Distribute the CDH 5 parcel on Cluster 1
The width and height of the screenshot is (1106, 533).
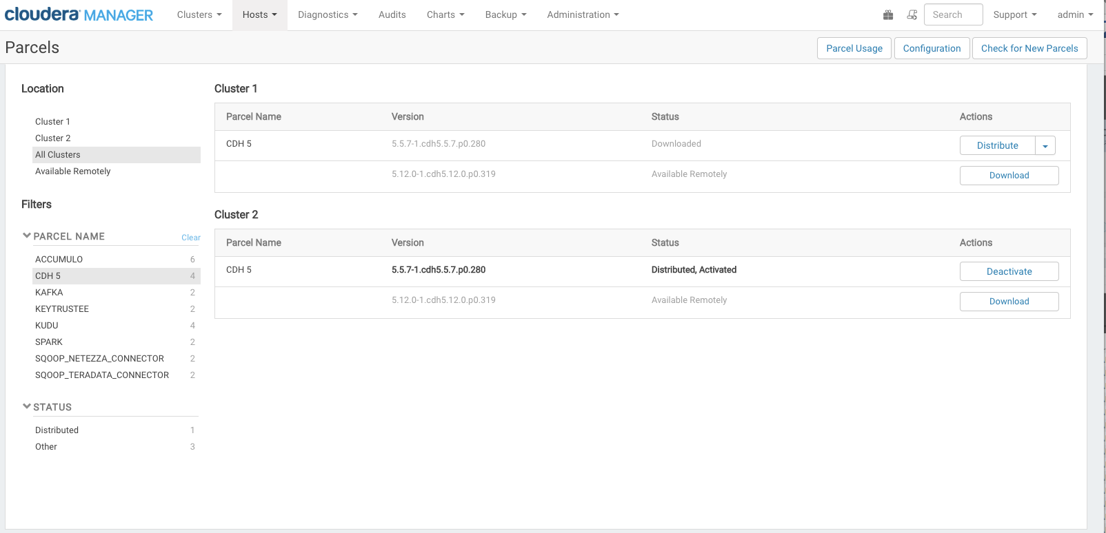[x=997, y=145]
